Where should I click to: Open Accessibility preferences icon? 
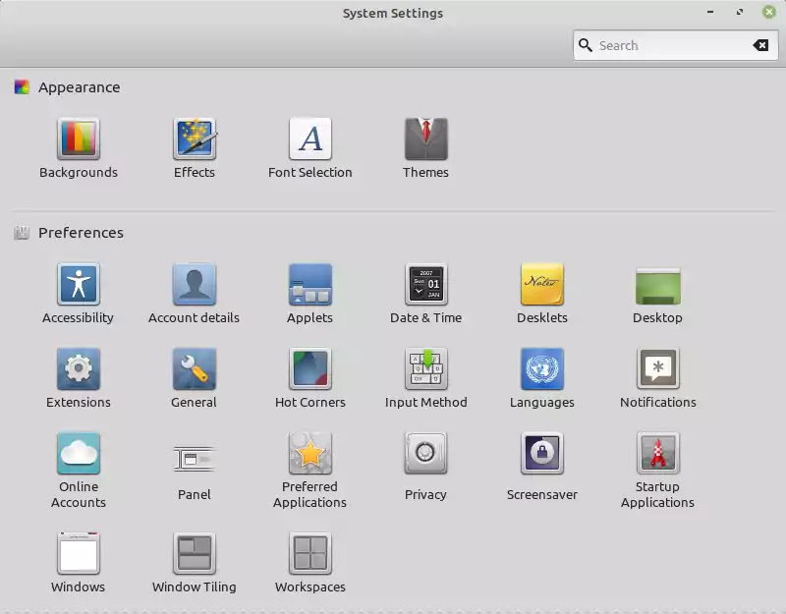pyautogui.click(x=79, y=284)
